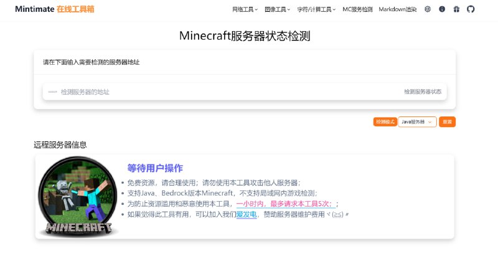Expand the 图像工具 dropdown menu

(x=277, y=9)
